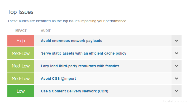The height and width of the screenshot is (105, 190).
Task: Click the AUDIT column header
Action: [46, 31]
